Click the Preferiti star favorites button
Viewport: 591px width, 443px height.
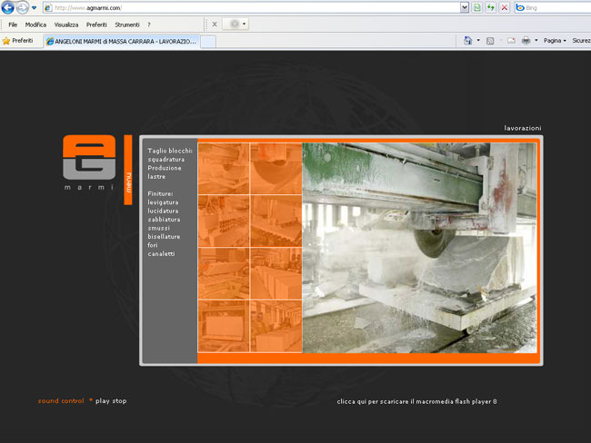(x=17, y=41)
